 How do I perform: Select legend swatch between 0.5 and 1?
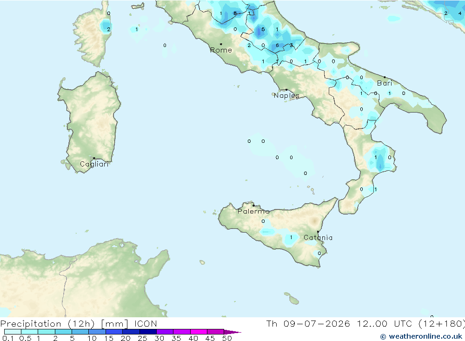click(30, 332)
